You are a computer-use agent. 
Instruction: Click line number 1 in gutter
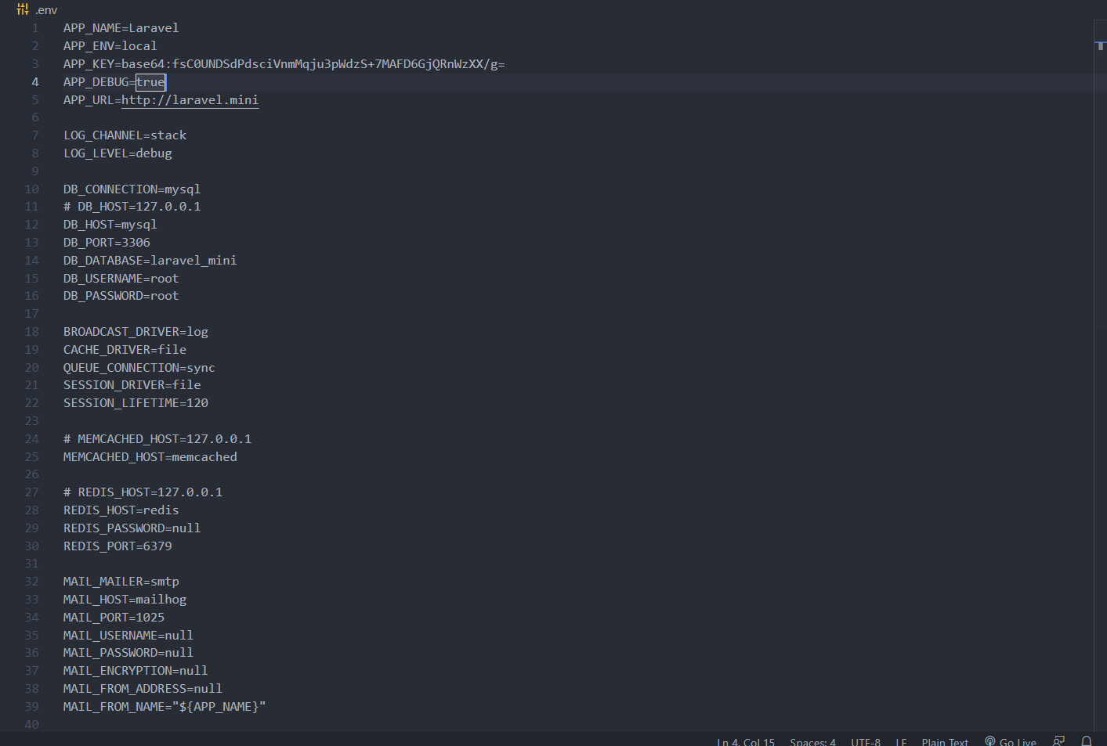pyautogui.click(x=35, y=28)
